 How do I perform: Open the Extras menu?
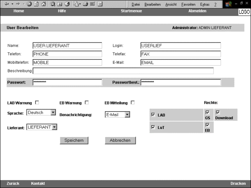pos(205,5)
